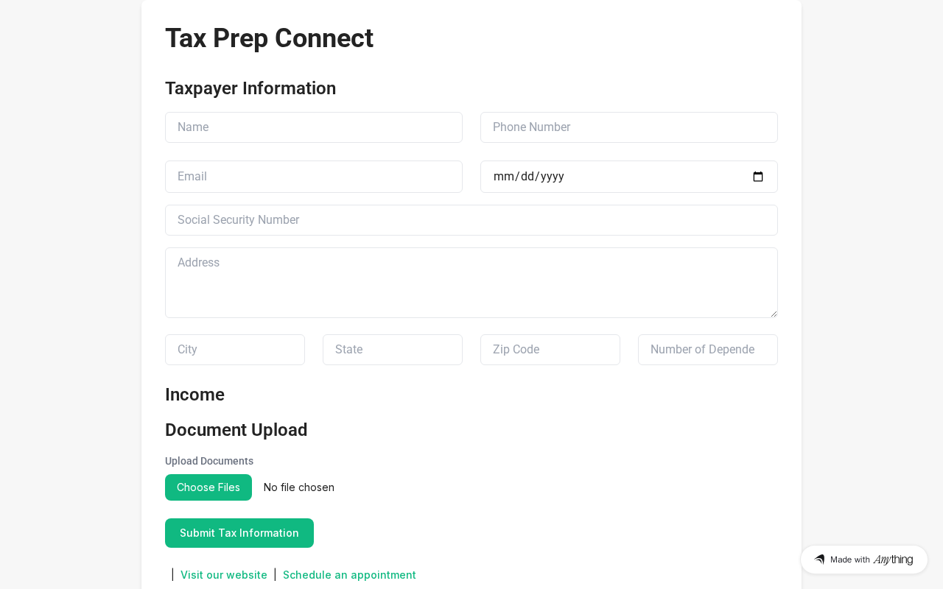Click the Upload Documents label
This screenshot has height=589, width=943.
click(x=209, y=461)
